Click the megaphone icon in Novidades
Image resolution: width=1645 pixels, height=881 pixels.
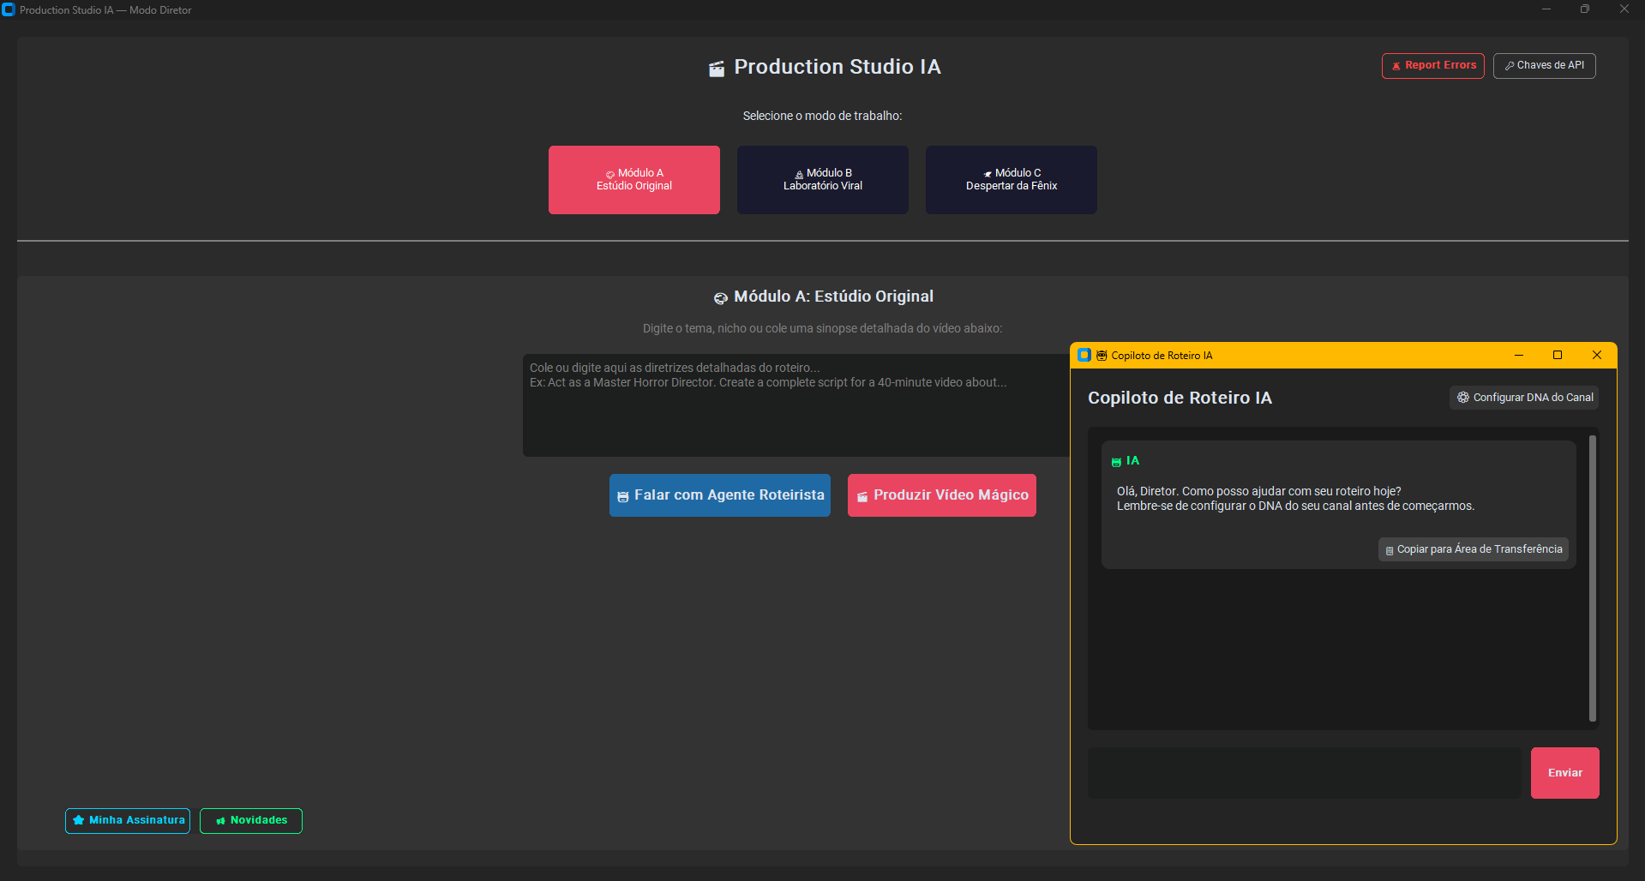click(x=220, y=821)
